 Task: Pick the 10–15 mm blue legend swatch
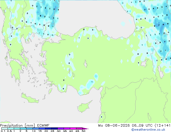click(x=36, y=128)
